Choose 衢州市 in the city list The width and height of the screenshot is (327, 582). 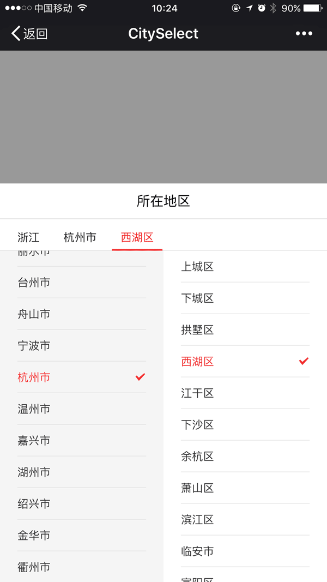click(82, 567)
